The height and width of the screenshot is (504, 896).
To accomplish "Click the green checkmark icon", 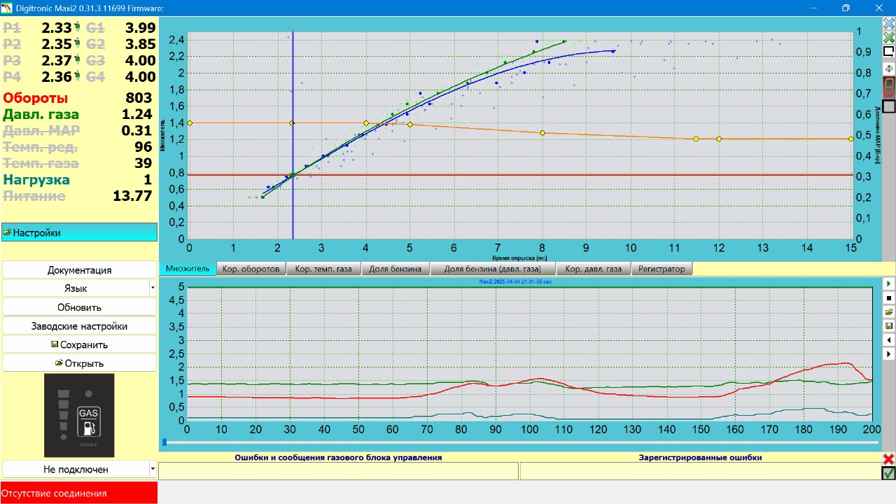I will click(x=888, y=473).
